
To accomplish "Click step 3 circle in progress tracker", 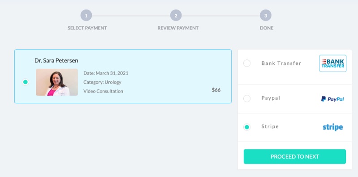I will tap(266, 16).
